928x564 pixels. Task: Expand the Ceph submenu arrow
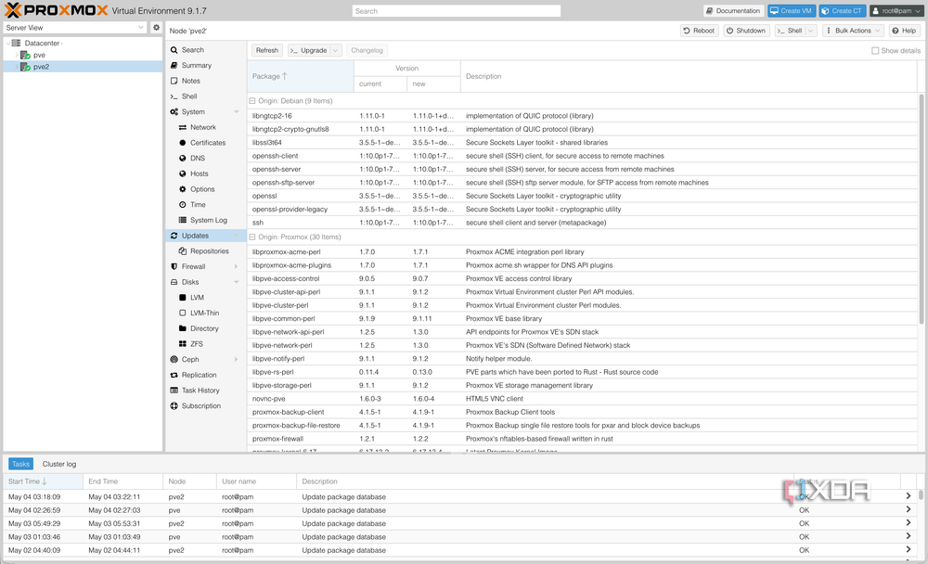(236, 359)
